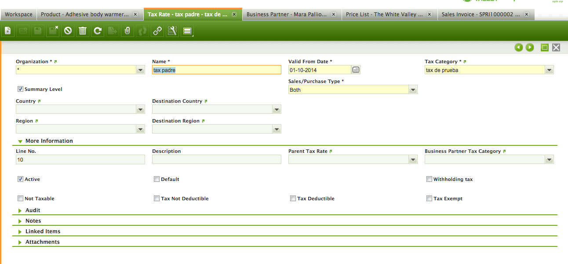This screenshot has width=568, height=264.
Task: Click the audit trail footprints icon
Action: pos(142,31)
